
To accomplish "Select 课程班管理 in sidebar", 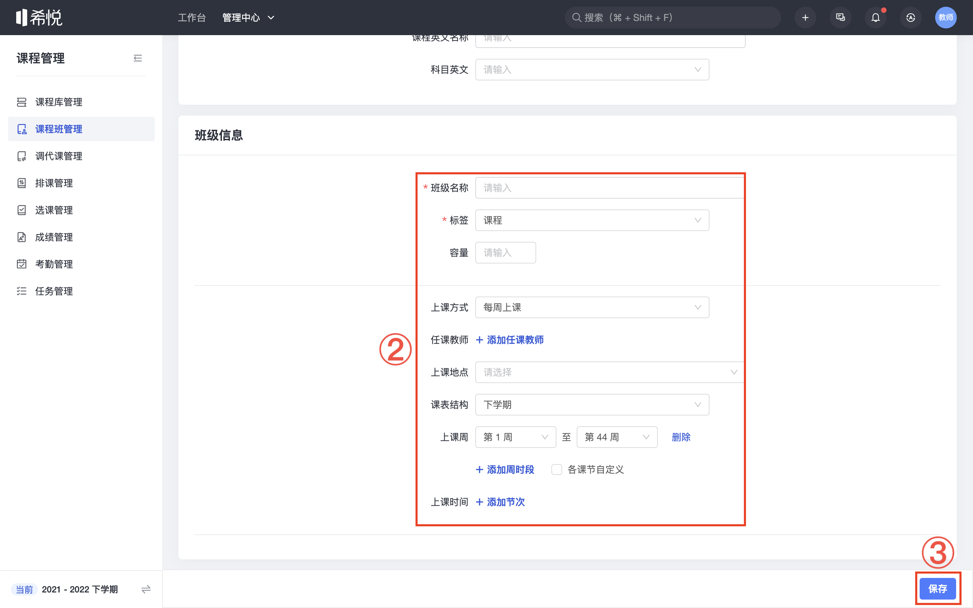I will (81, 129).
